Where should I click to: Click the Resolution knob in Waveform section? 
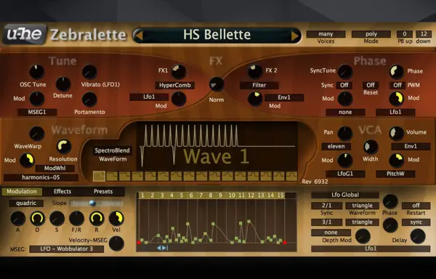[x=64, y=147]
